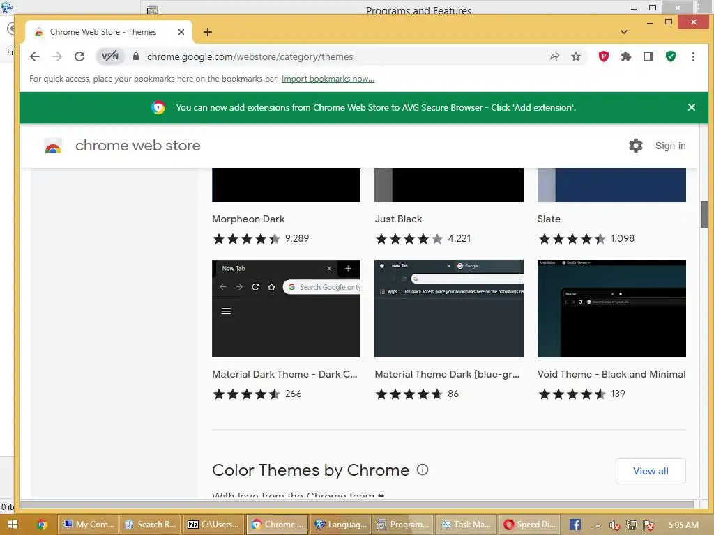Switch to Program... taskbar window

pos(402,525)
